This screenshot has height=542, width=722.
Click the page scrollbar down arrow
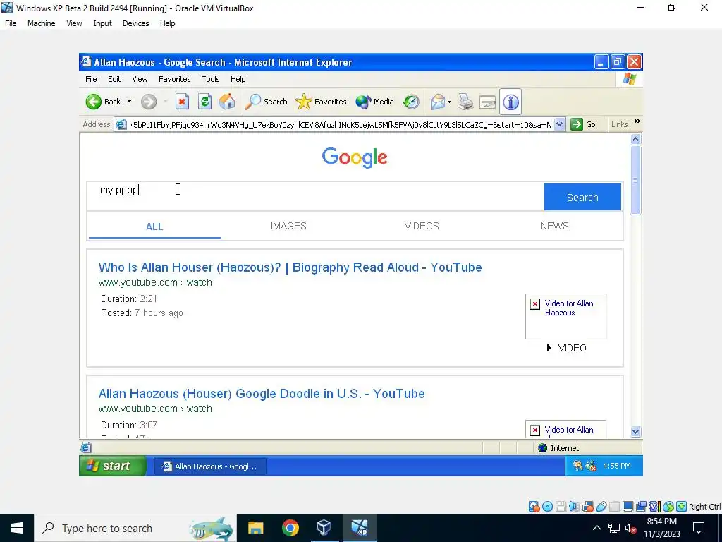point(636,432)
